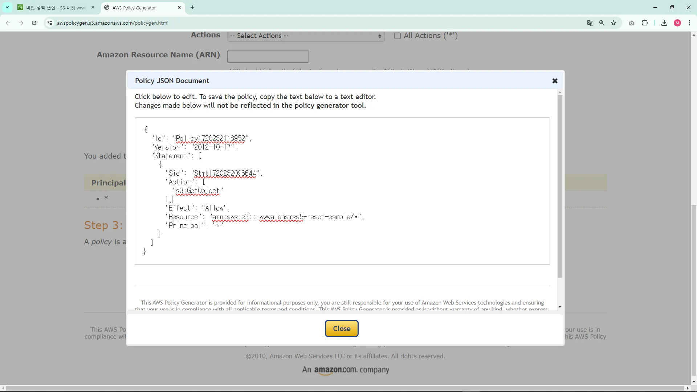Click the translate page icon in address bar
This screenshot has width=697, height=392.
590,23
